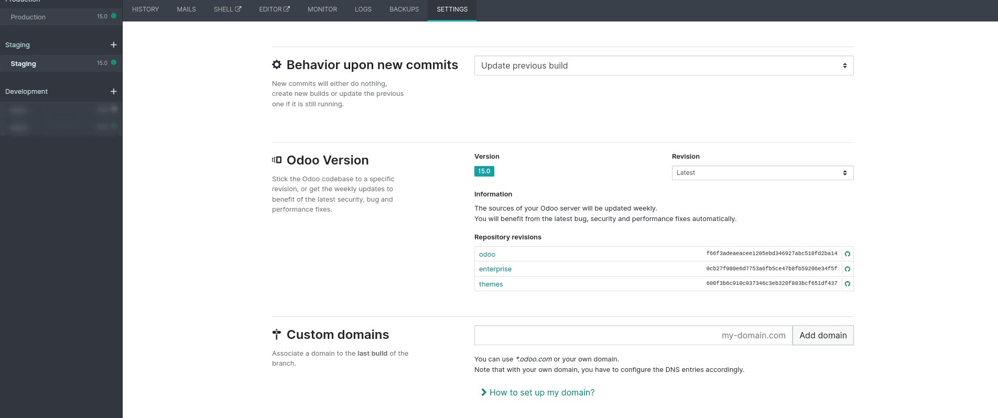Open GitHub icon for enterprise revision
Screen dimensions: 998x418
[847, 269]
